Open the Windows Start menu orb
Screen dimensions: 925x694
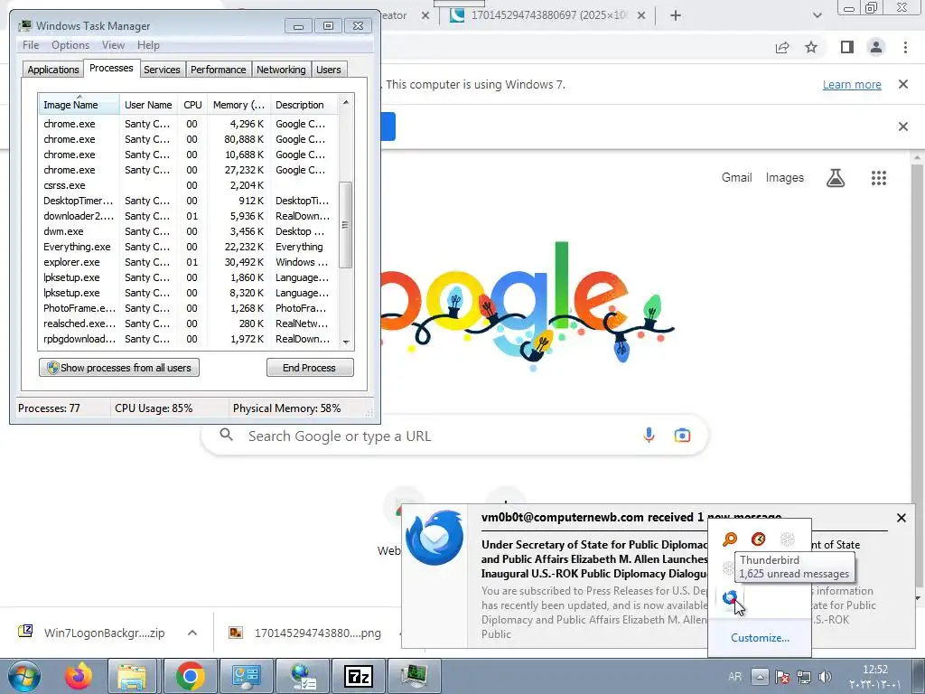point(23,676)
